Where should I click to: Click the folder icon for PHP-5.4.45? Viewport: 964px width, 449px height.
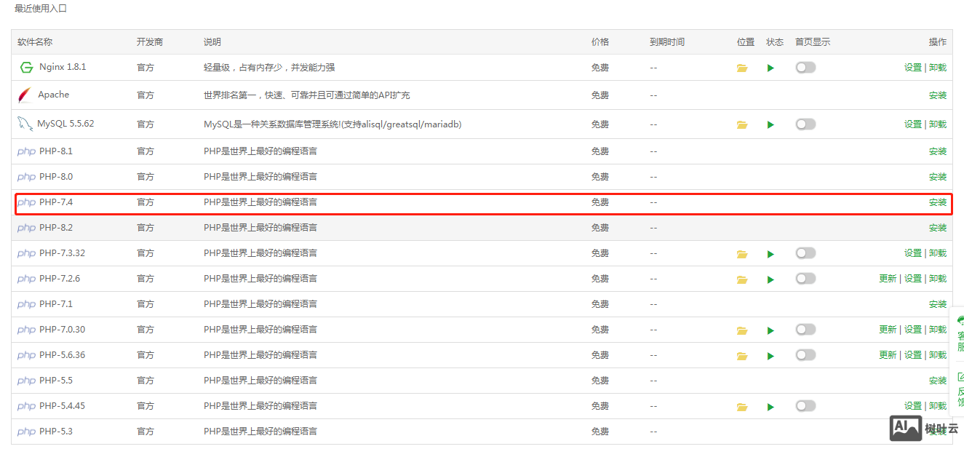tap(742, 405)
